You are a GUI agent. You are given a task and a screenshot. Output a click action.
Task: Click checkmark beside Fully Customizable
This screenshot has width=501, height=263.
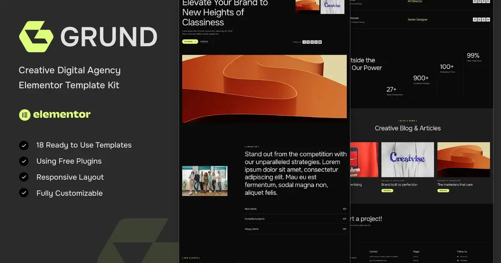coord(24,193)
